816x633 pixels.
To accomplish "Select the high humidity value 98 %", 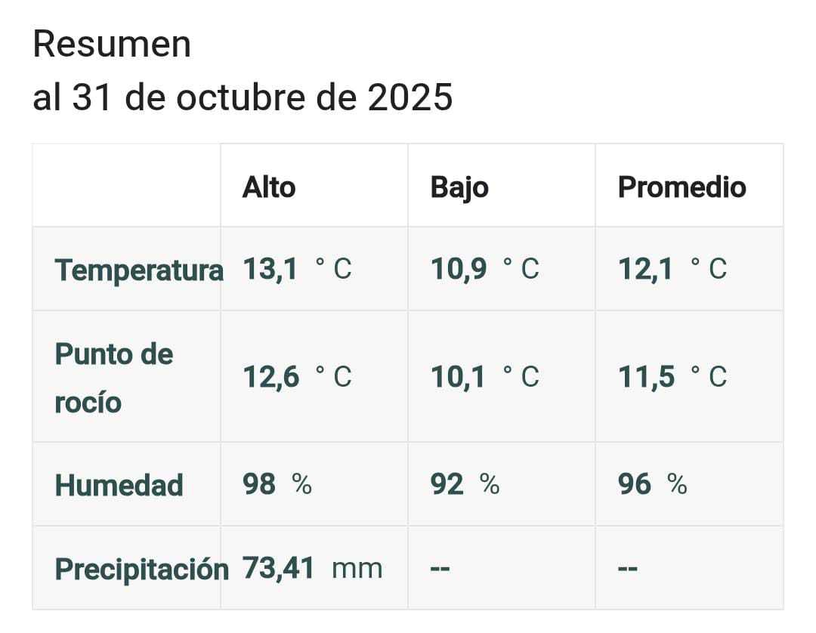I will point(277,484).
